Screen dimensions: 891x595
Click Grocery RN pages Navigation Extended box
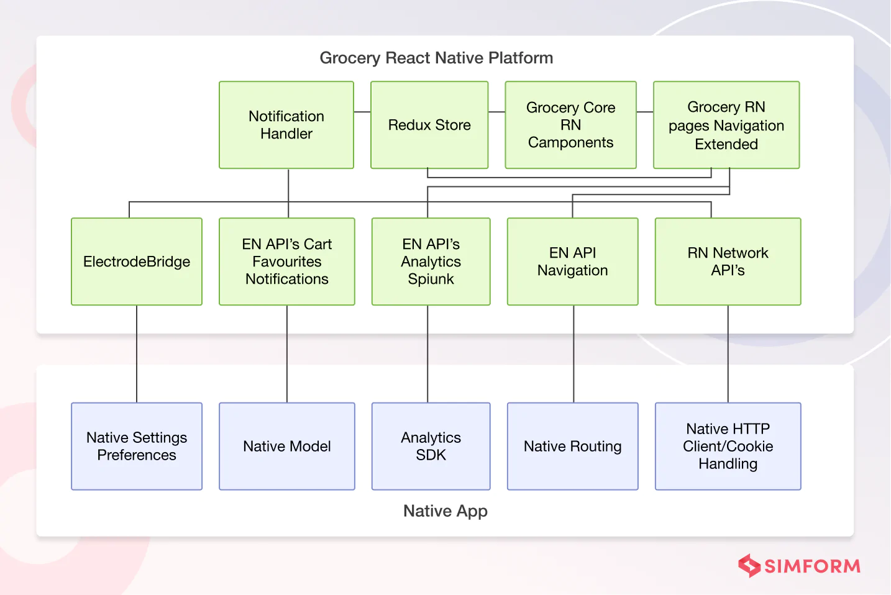point(726,125)
